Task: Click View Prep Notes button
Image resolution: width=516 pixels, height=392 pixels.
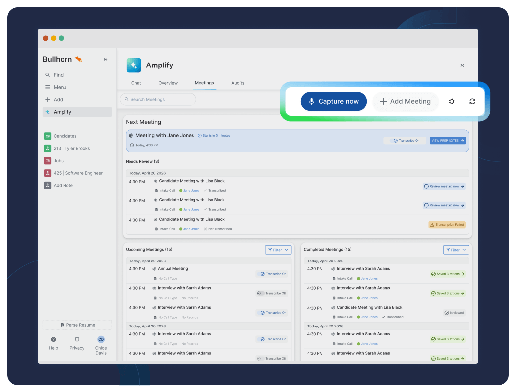Action: [448, 141]
